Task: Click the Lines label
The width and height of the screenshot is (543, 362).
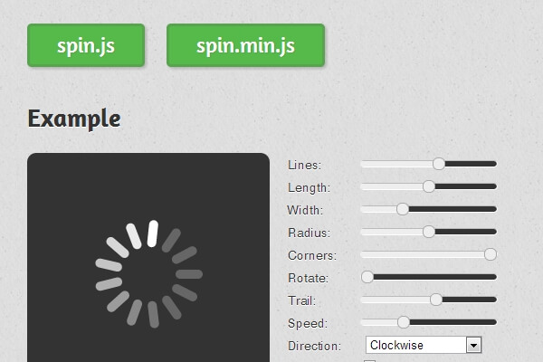Action: click(304, 165)
